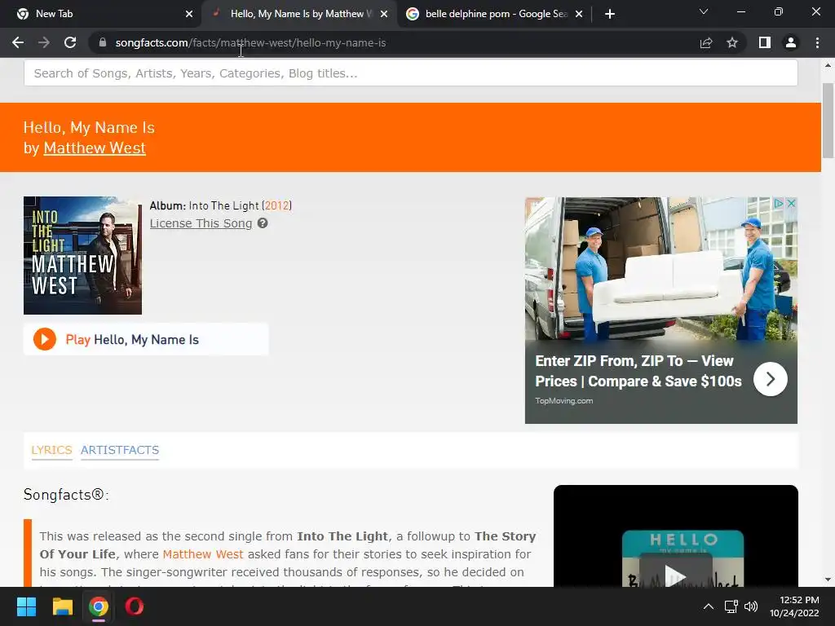Reload the songfacts page
This screenshot has height=626, width=835.
[70, 42]
